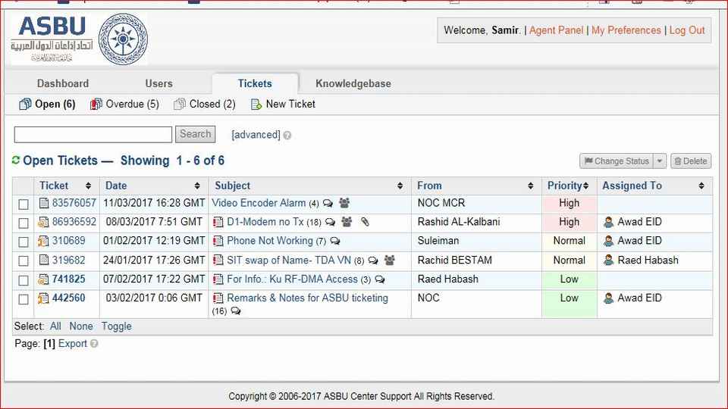Viewport: 728px width, 409px height.
Task: Click source icon before Phone Not Working subject
Action: (x=218, y=241)
